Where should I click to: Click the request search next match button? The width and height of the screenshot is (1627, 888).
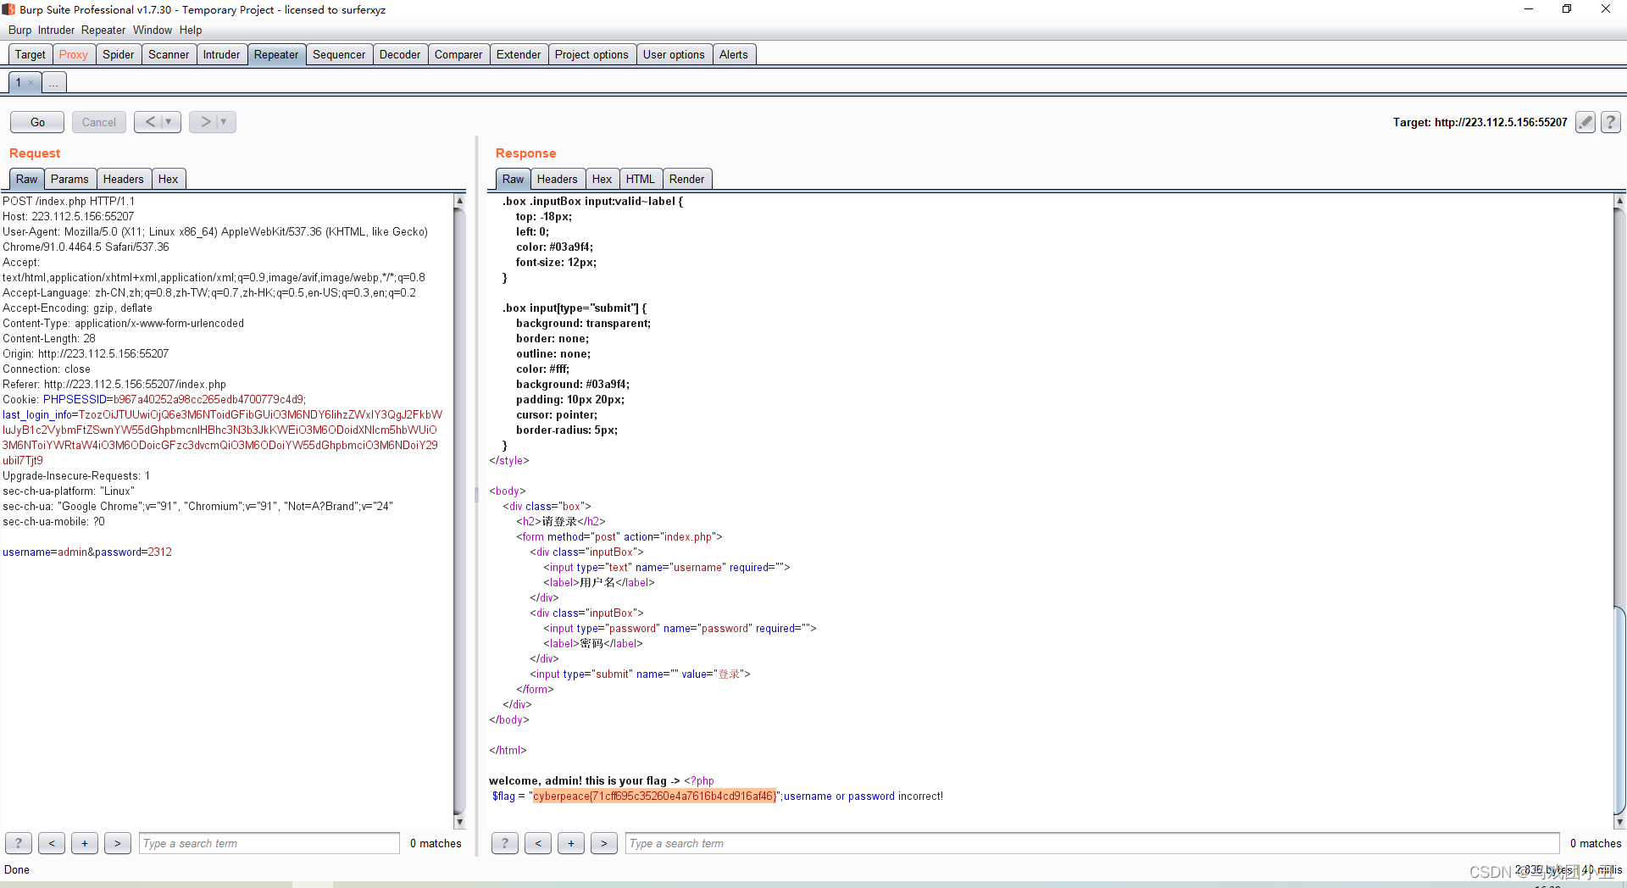[x=118, y=843]
